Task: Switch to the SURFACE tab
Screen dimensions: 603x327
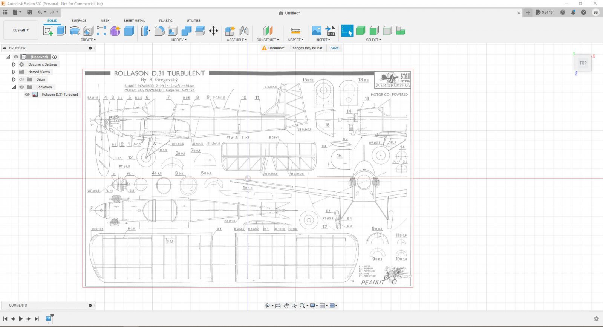Action: point(79,21)
